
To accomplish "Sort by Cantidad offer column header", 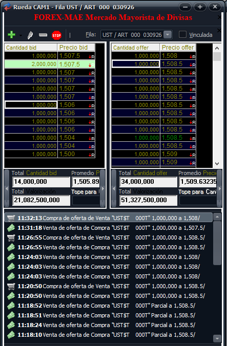I will (135, 48).
